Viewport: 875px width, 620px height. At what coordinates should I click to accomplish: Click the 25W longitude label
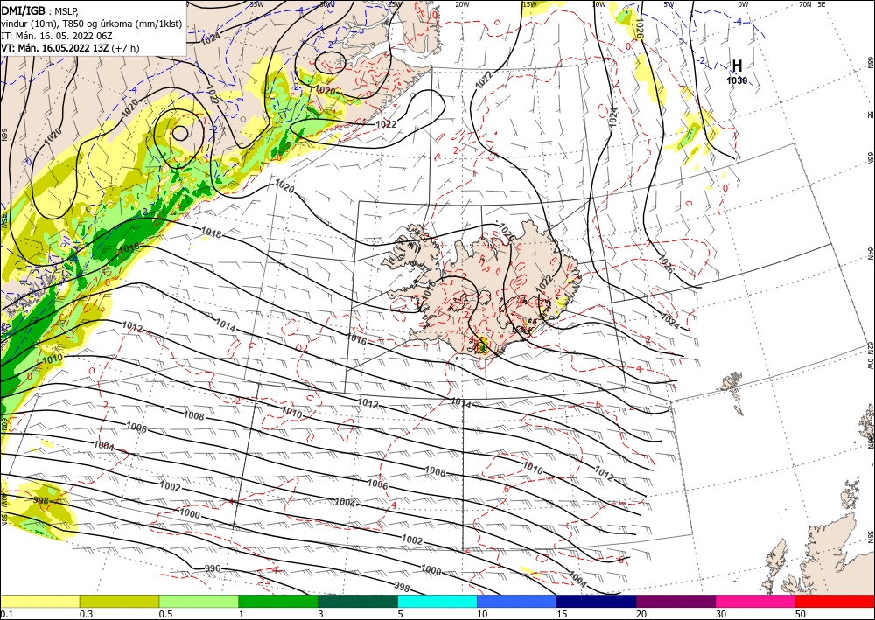click(x=395, y=4)
